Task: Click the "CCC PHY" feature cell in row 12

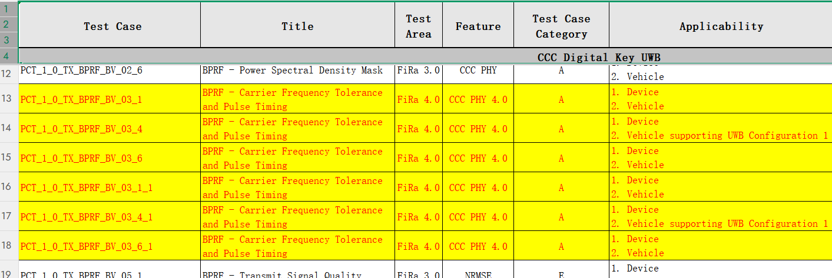Action: [x=478, y=71]
